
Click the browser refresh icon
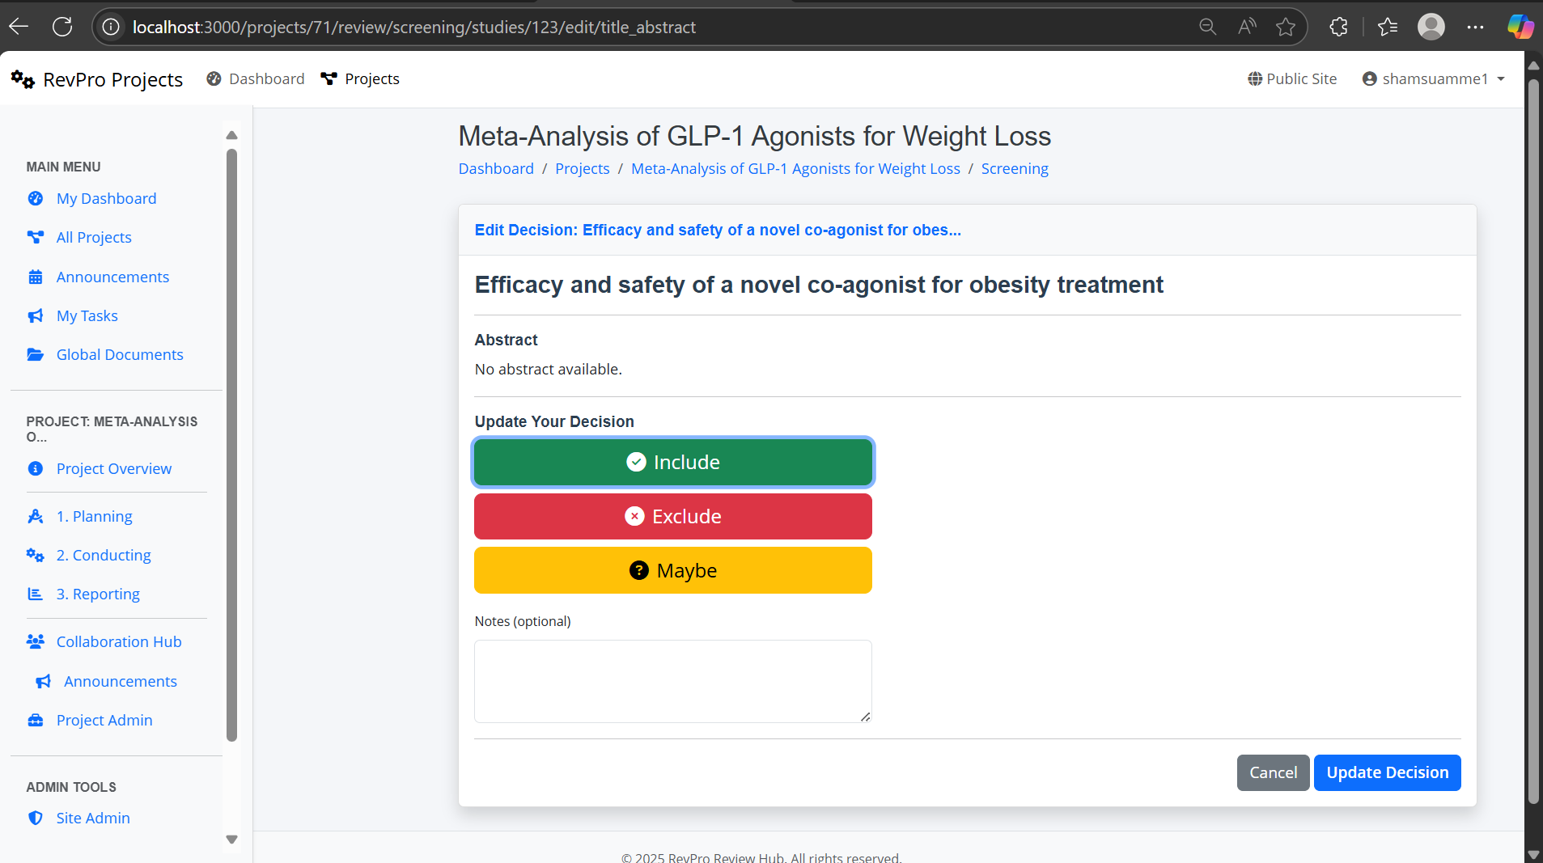coord(62,27)
